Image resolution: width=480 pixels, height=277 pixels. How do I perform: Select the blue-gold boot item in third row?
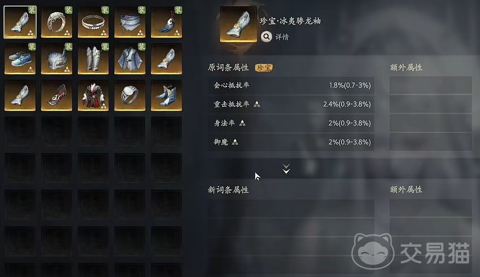pyautogui.click(x=166, y=95)
